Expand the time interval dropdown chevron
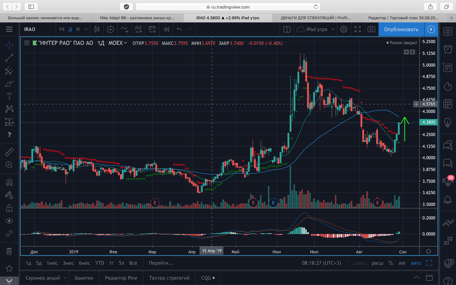456x285 pixels. (87, 29)
